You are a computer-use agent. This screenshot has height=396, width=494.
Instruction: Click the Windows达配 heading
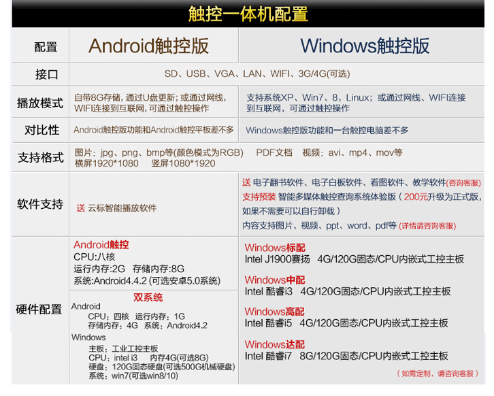pos(275,344)
